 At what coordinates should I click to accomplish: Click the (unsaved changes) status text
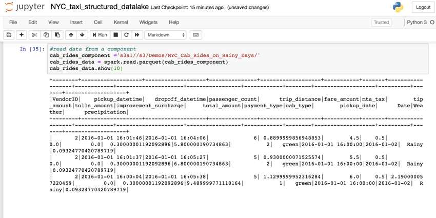248,8
